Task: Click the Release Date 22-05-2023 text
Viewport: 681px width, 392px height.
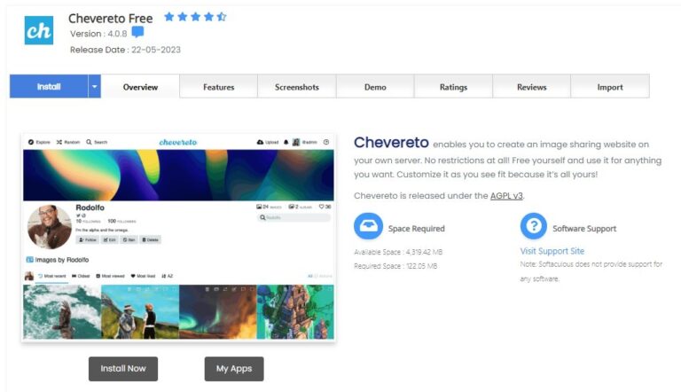Action: [126, 50]
